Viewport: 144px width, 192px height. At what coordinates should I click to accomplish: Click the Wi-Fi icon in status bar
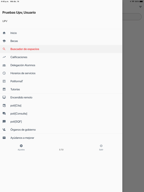click(x=133, y=1)
